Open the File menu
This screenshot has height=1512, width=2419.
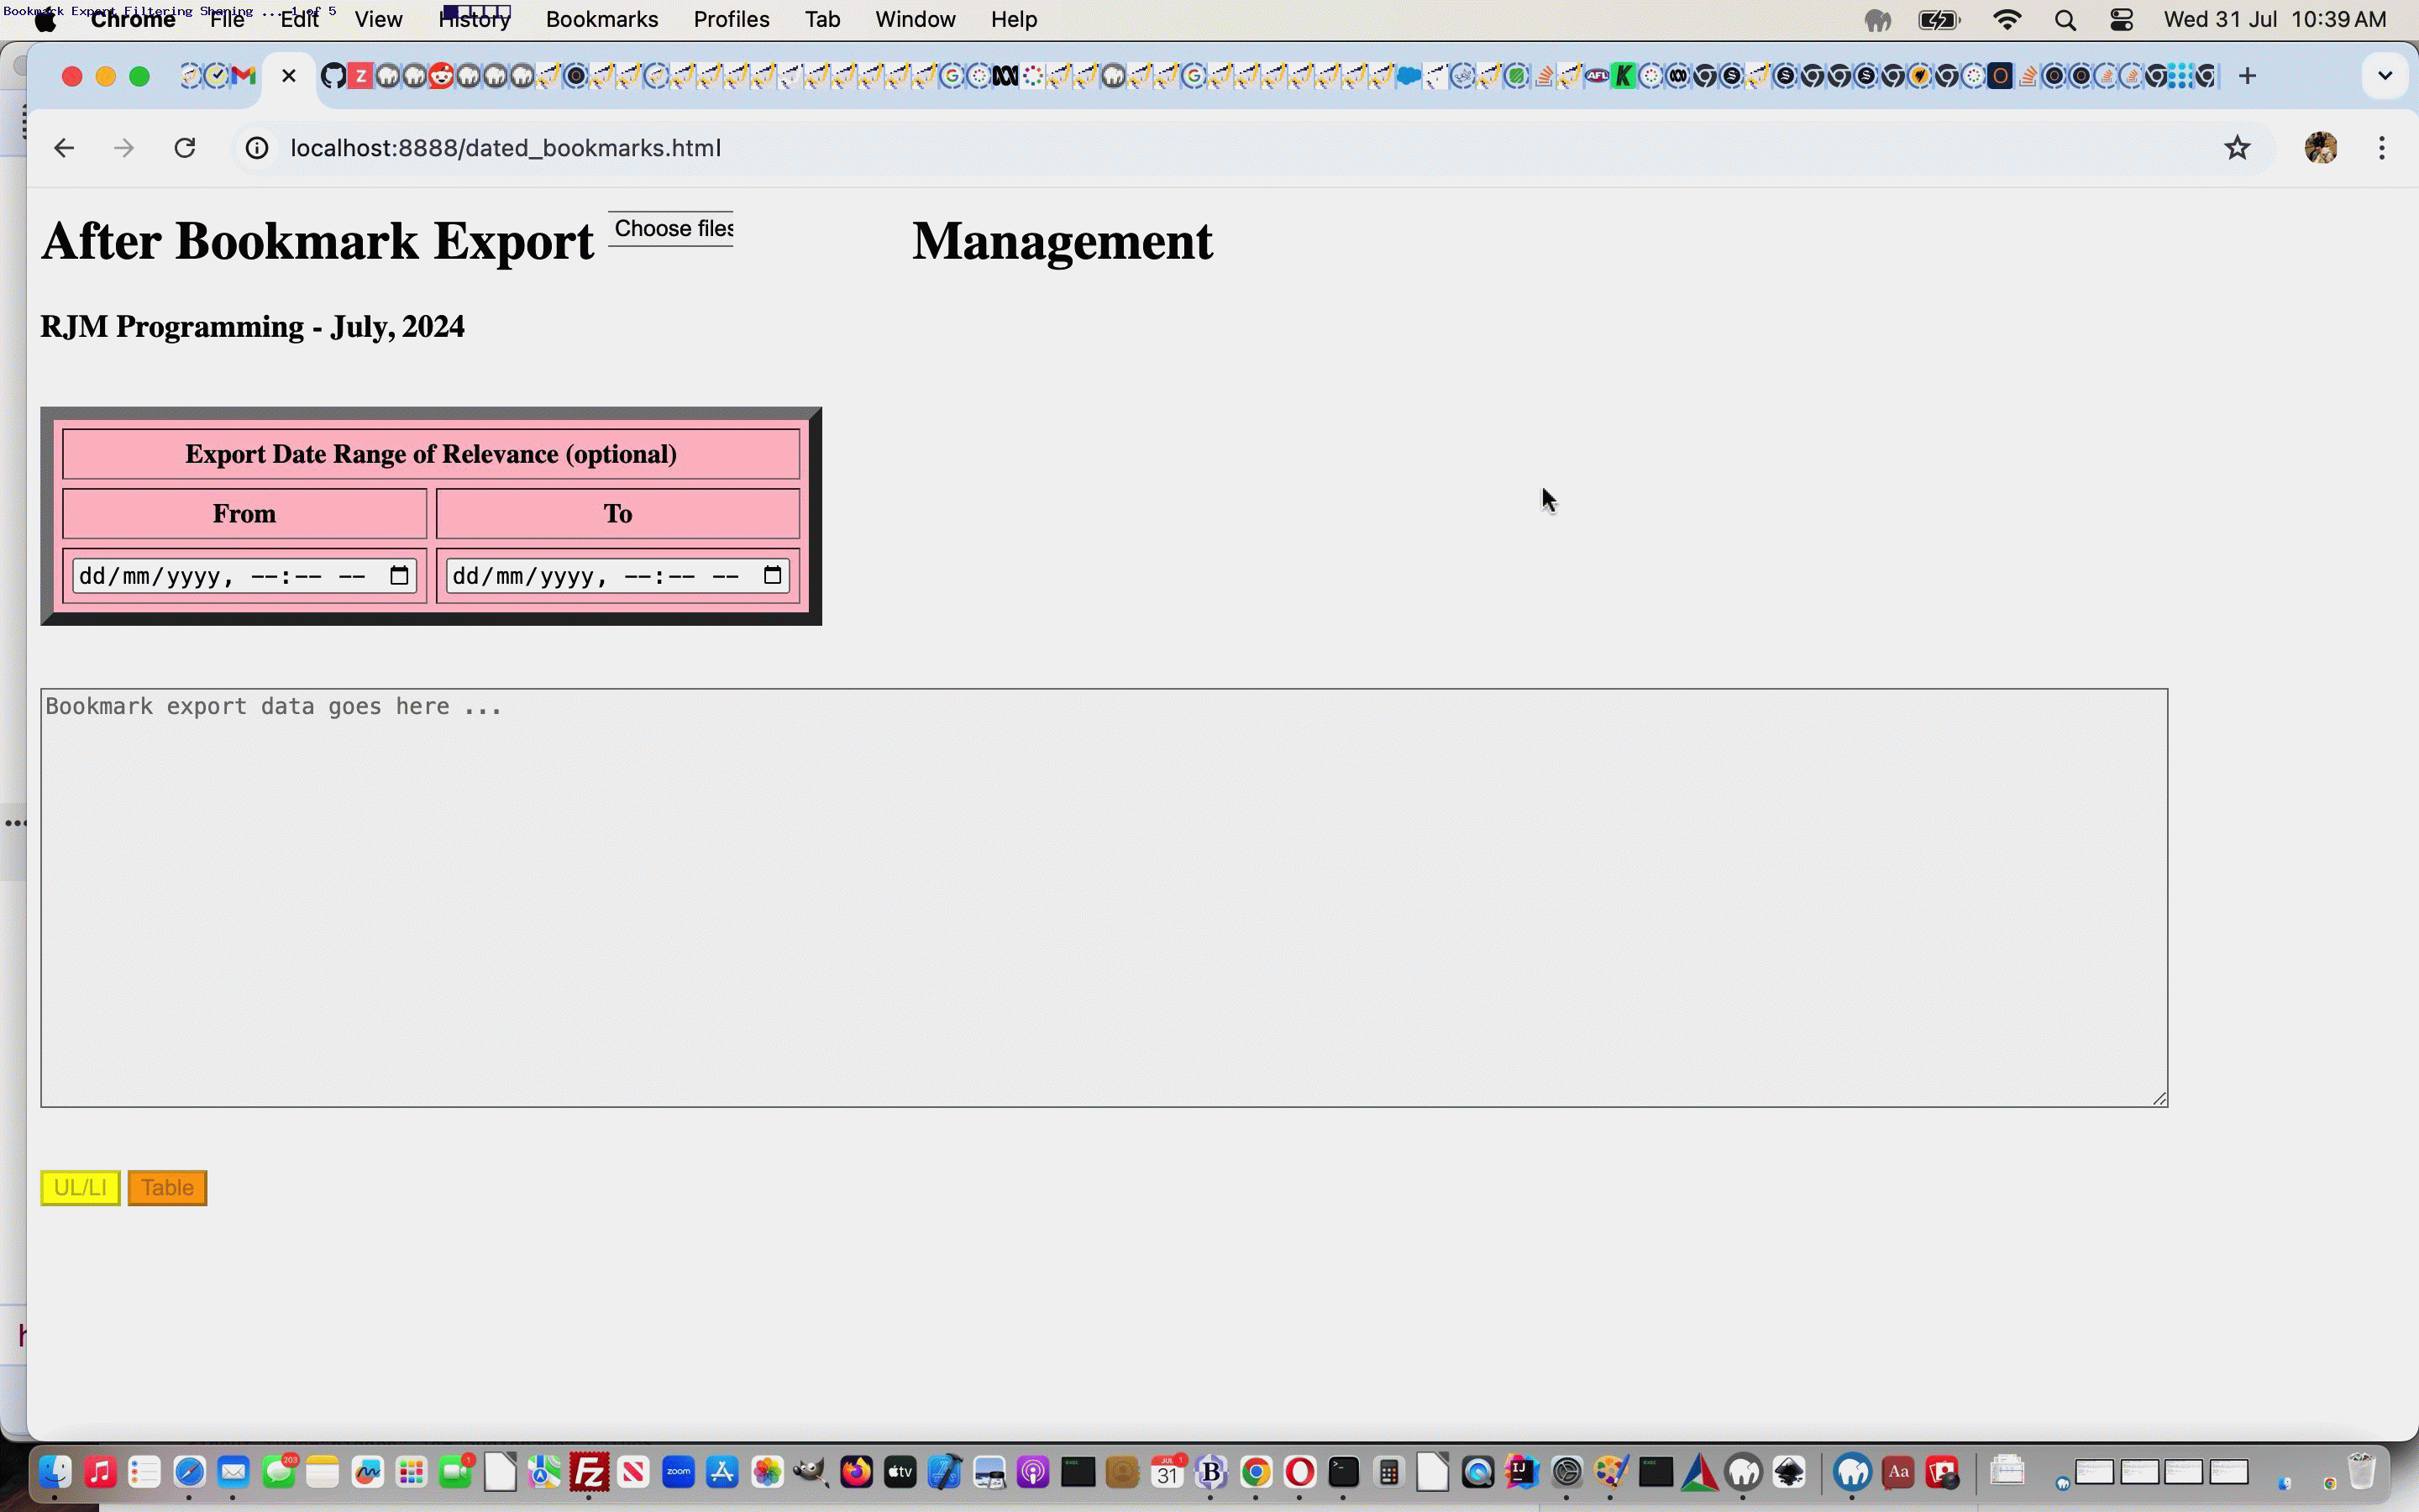(x=228, y=20)
